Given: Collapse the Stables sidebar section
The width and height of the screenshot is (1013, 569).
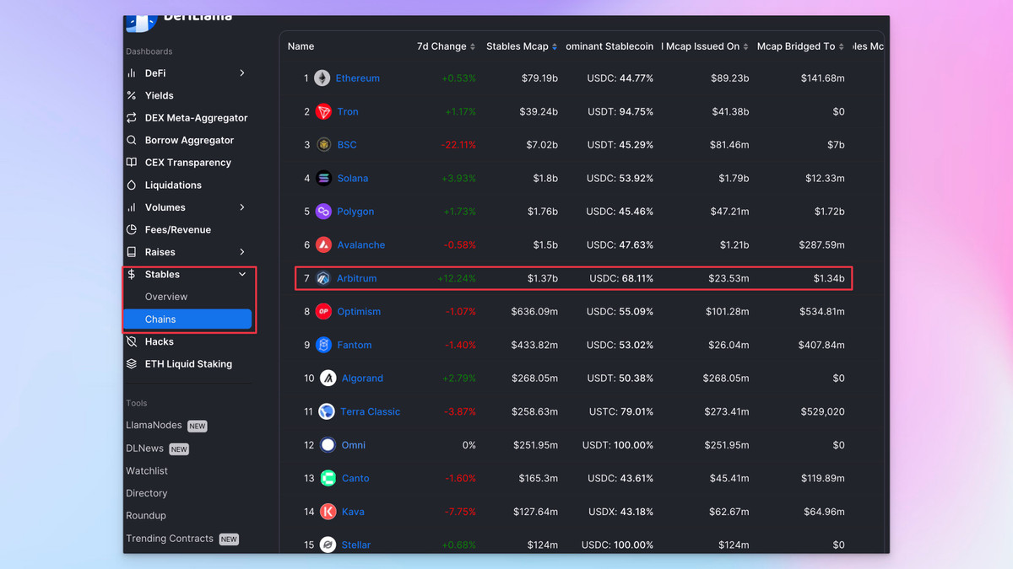Looking at the screenshot, I should click(242, 275).
